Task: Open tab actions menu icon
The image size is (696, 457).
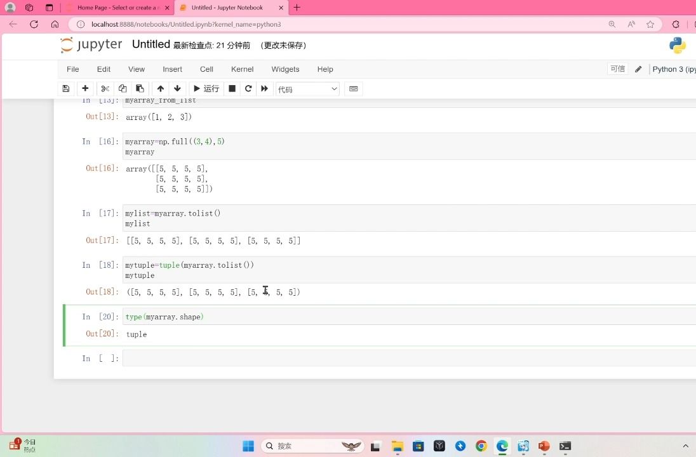Action: click(x=50, y=8)
